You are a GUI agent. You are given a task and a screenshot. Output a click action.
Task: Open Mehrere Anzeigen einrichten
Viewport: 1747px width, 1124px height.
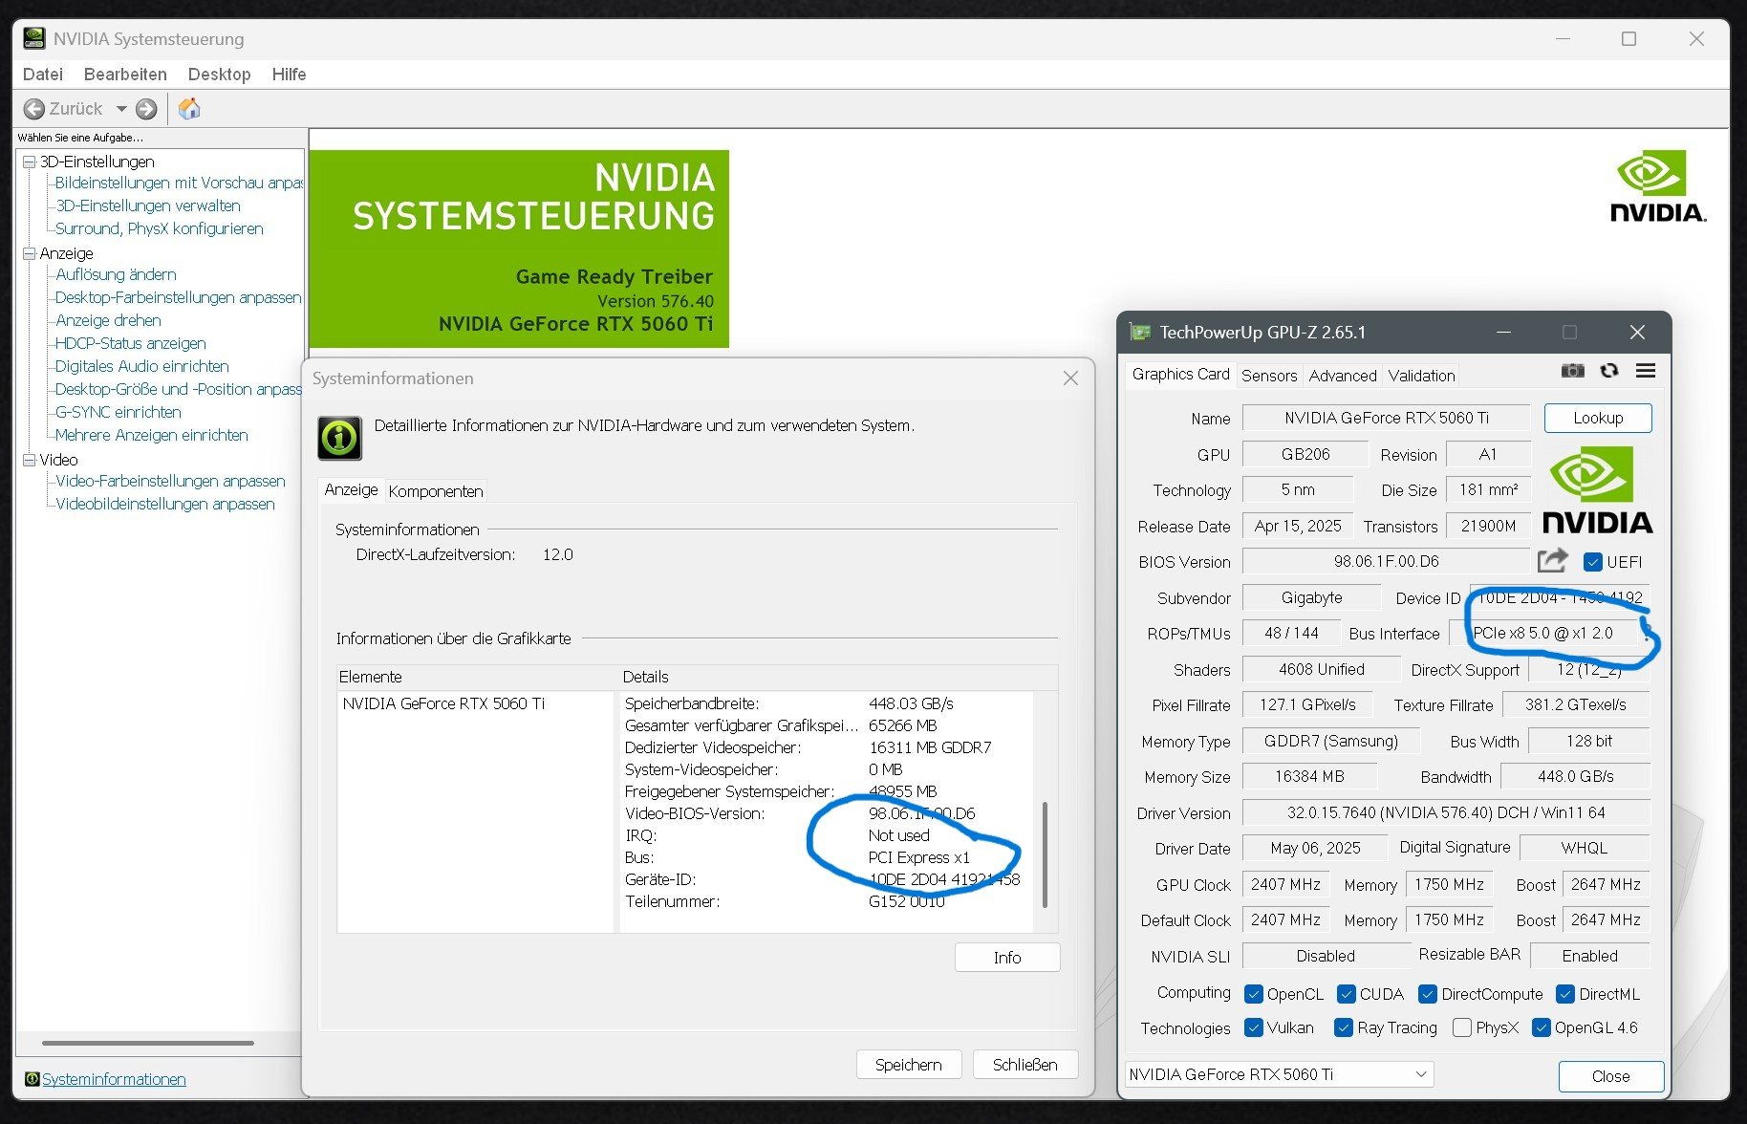click(152, 435)
